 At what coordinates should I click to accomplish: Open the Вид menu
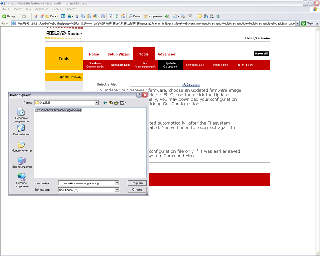(x=28, y=9)
